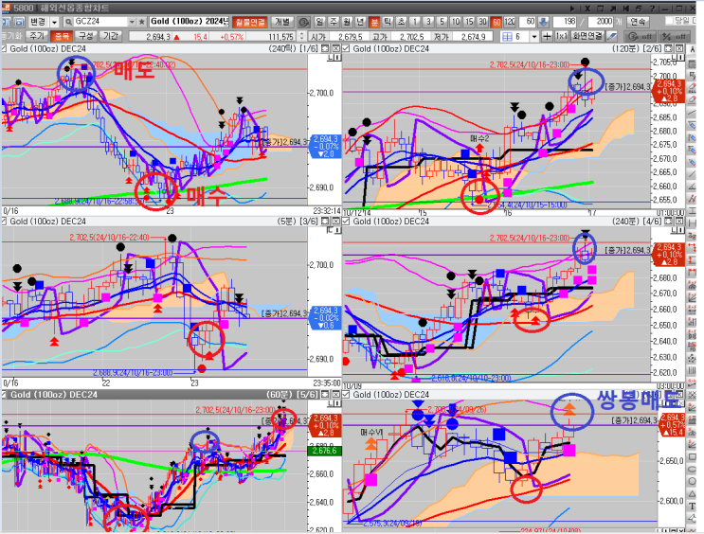Toggle checkbox of 60분 Gold DEC24 chart

pyautogui.click(x=4, y=395)
